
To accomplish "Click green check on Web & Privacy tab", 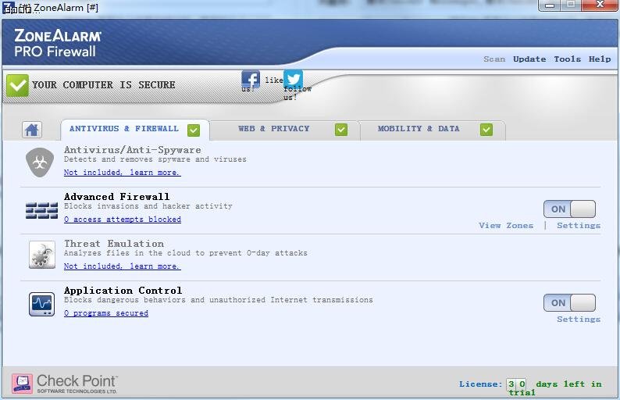I will tap(341, 130).
